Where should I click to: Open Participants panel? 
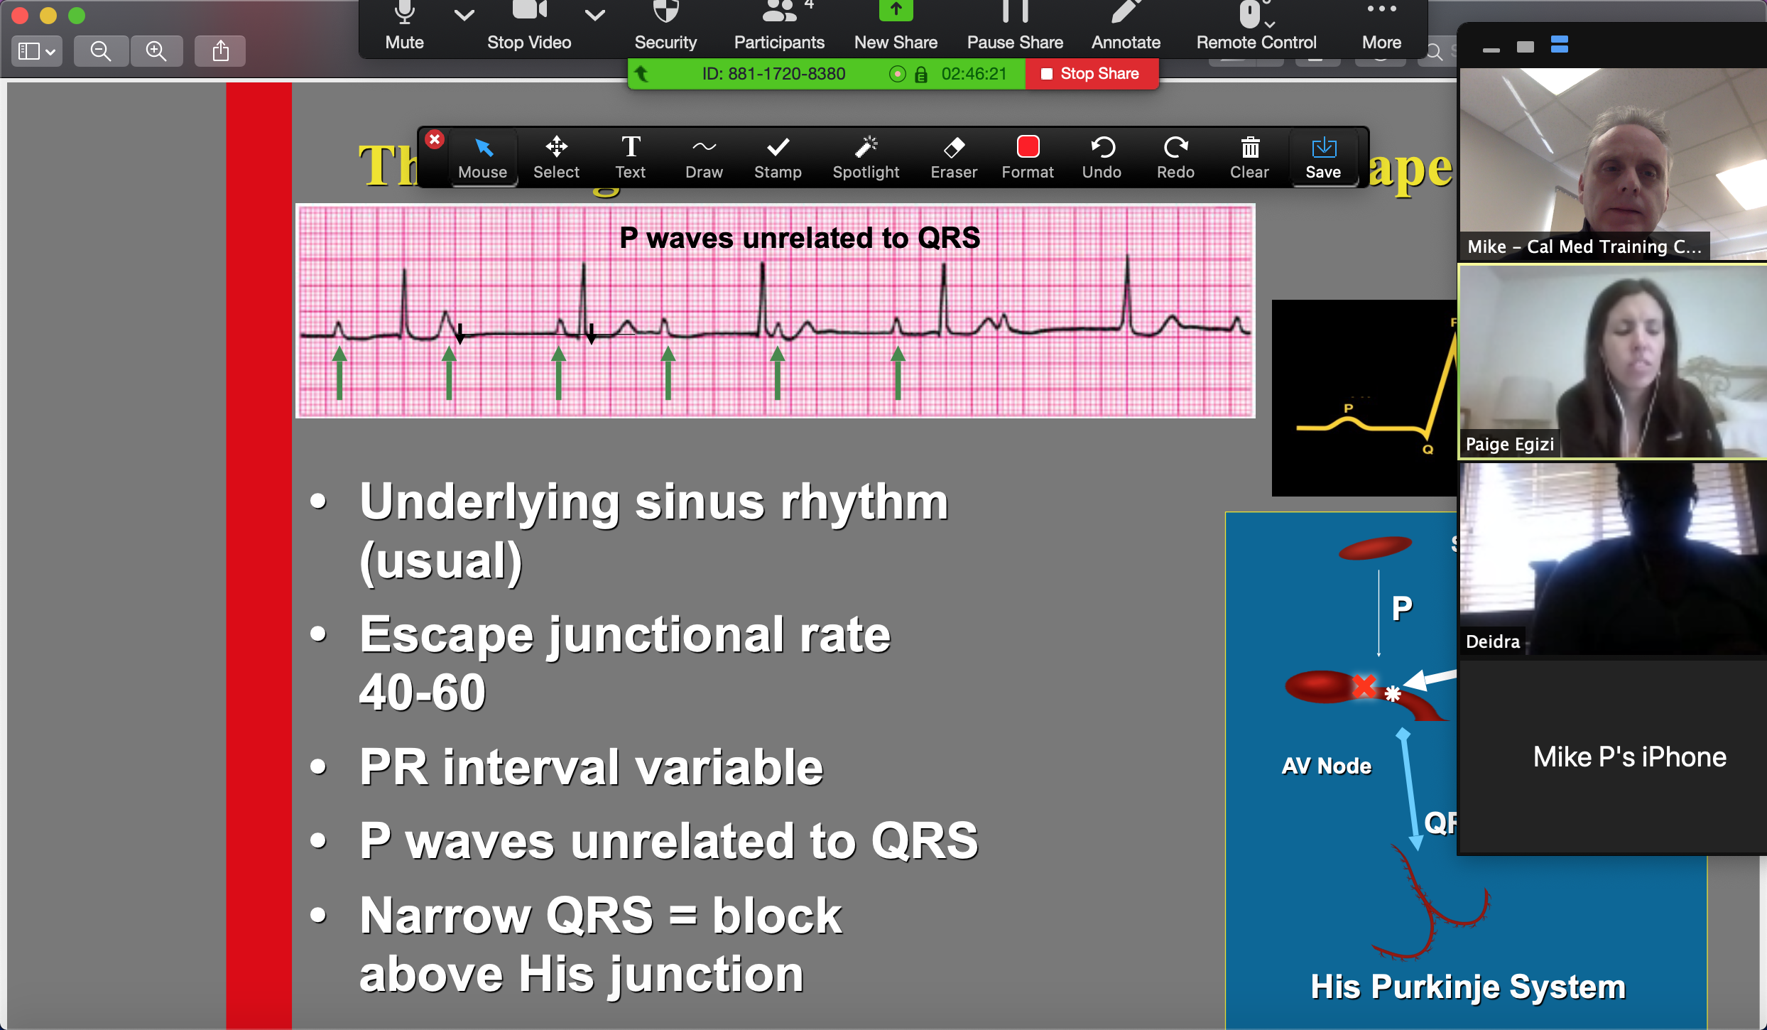point(779,27)
